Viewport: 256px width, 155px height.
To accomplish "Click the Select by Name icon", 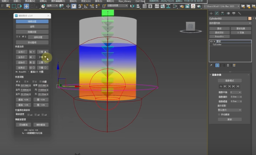I will 8,6.
